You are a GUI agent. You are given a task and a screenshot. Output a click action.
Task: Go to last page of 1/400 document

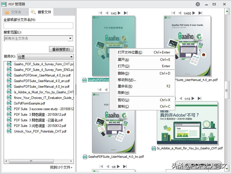tap(200, 13)
